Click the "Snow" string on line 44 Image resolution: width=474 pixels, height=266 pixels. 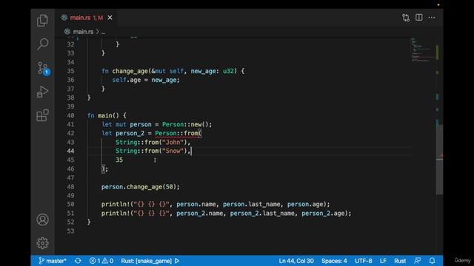tap(173, 151)
